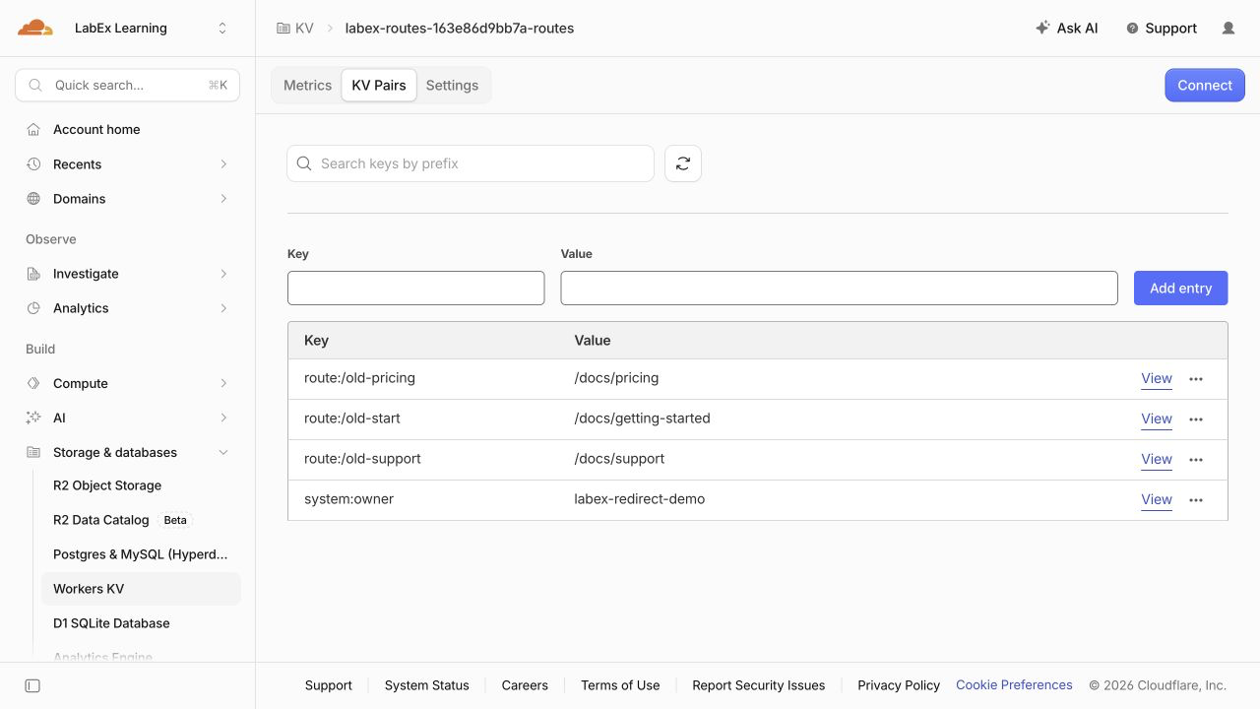Collapse the Storage & databases section chevron
Viewport: 1260px width, 709px height.
(x=223, y=453)
